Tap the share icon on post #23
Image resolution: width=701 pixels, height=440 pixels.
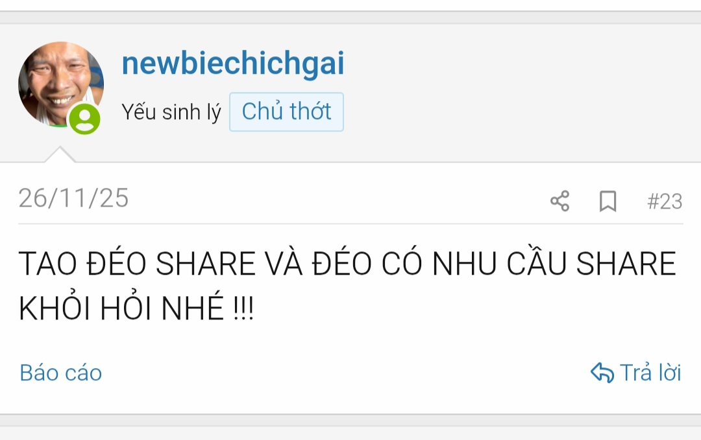click(x=560, y=201)
